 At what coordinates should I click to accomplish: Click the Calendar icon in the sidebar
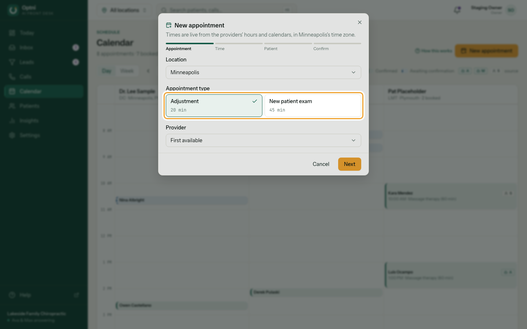(x=12, y=91)
